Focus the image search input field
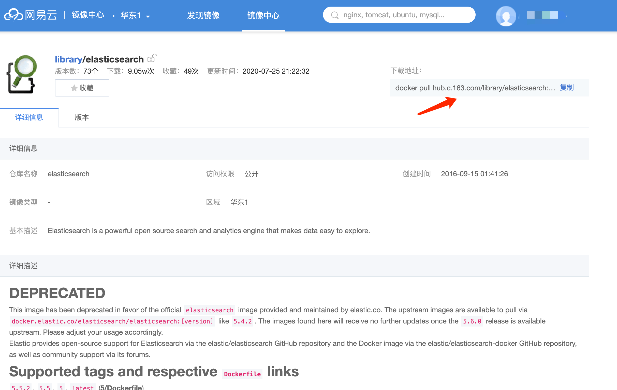 [x=405, y=15]
